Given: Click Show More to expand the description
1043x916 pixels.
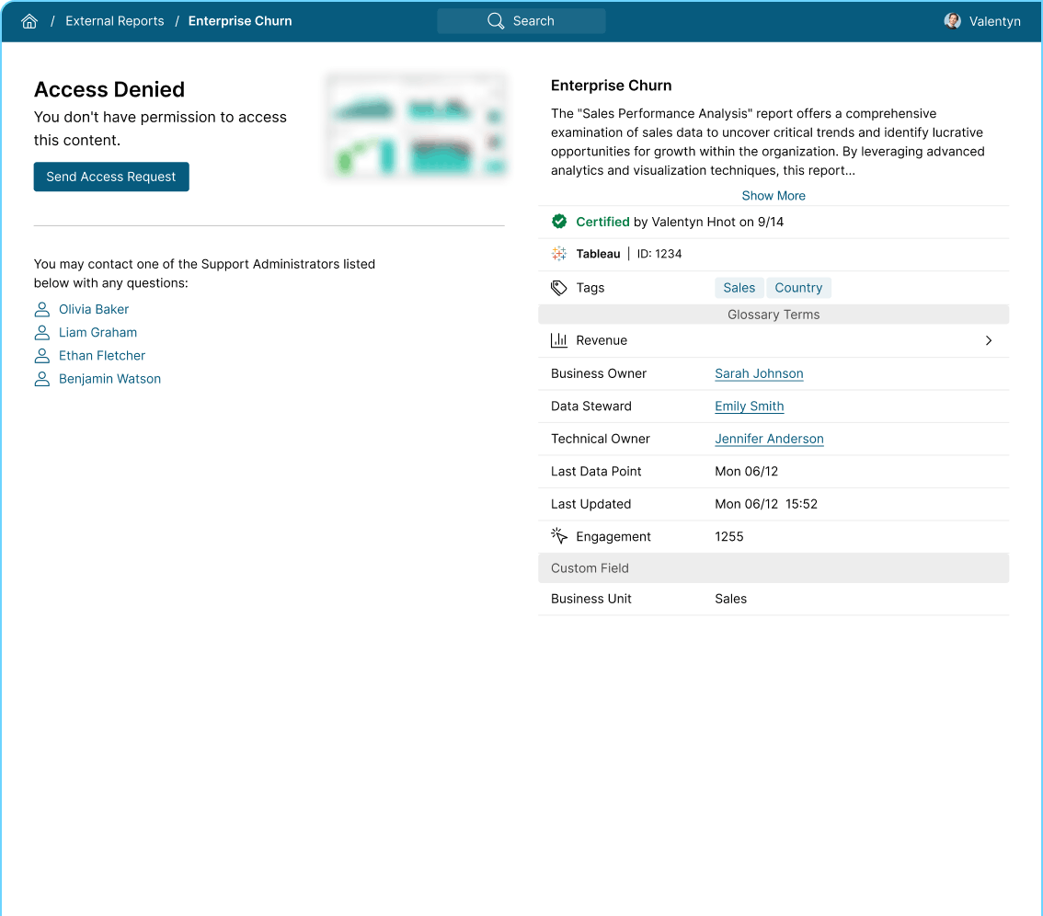Looking at the screenshot, I should [x=773, y=195].
